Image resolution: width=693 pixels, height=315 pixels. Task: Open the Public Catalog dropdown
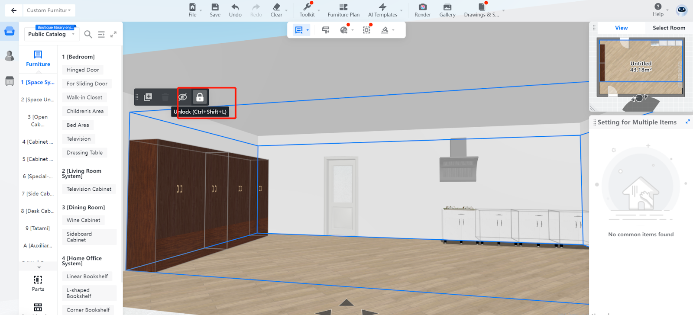pyautogui.click(x=52, y=34)
